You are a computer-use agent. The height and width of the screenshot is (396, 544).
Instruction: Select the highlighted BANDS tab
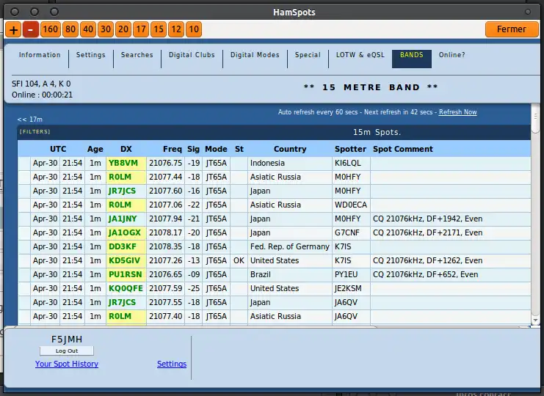[x=412, y=59]
